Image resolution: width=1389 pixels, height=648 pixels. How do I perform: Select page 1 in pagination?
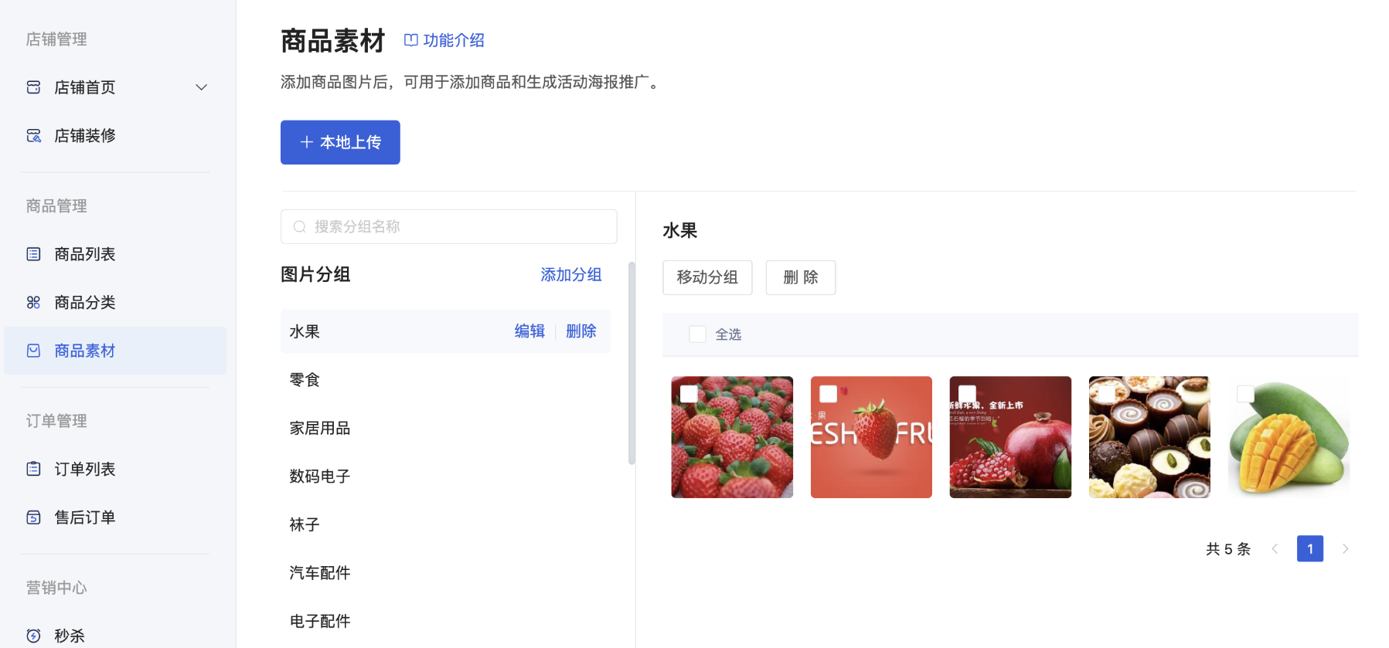(x=1310, y=548)
